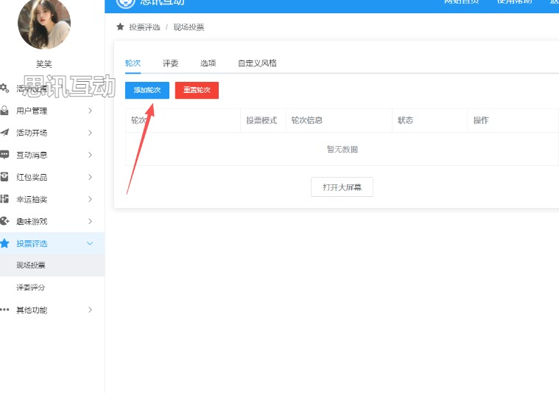Switch to the 选项 tab
Viewport: 559px width, 393px height.
208,63
